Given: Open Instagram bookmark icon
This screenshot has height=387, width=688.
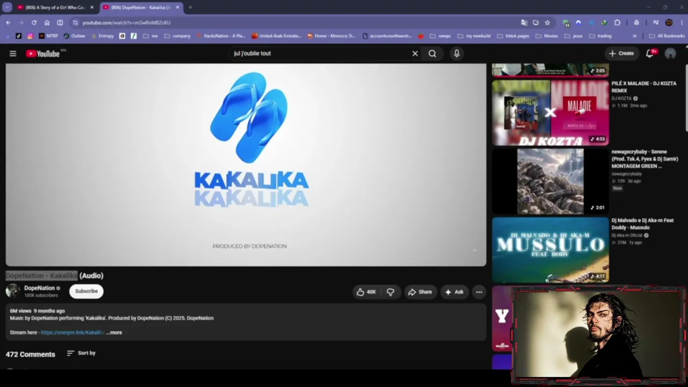Looking at the screenshot, I should tap(30, 36).
